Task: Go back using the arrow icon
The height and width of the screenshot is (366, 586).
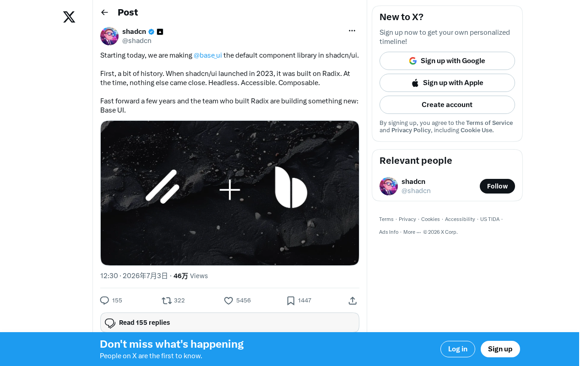Action: pyautogui.click(x=104, y=12)
